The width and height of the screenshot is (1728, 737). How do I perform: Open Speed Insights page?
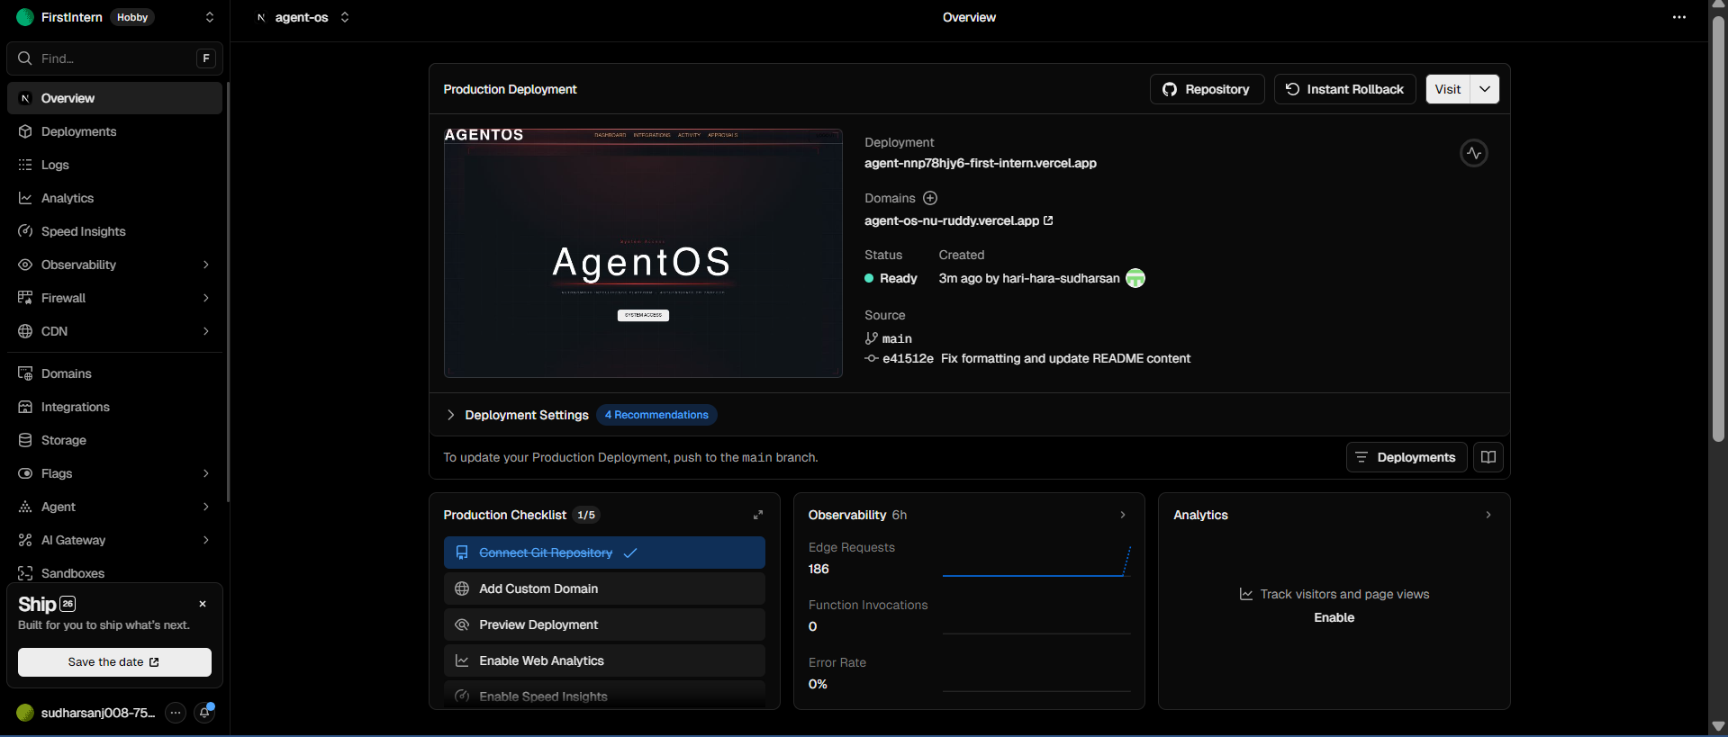coord(114,231)
